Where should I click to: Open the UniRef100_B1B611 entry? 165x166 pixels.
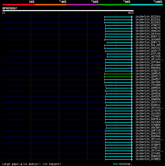pos(148,105)
